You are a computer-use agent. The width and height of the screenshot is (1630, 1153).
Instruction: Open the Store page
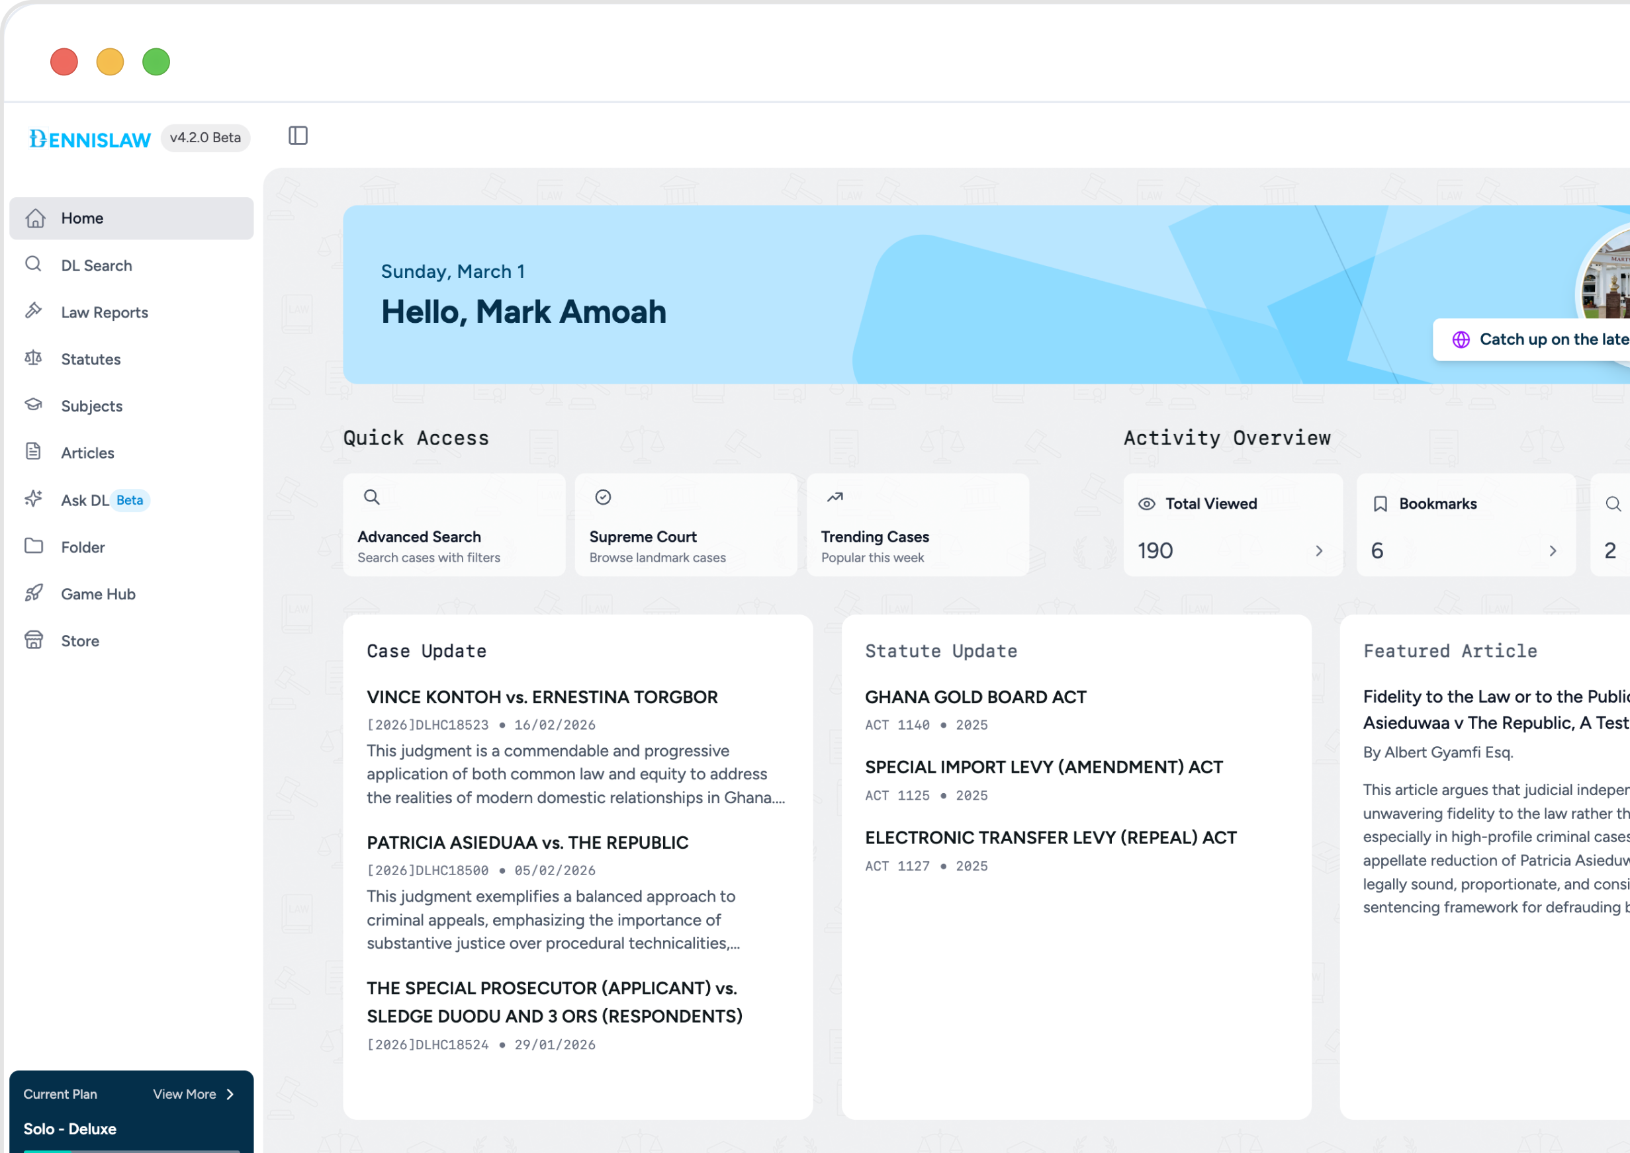click(x=79, y=640)
